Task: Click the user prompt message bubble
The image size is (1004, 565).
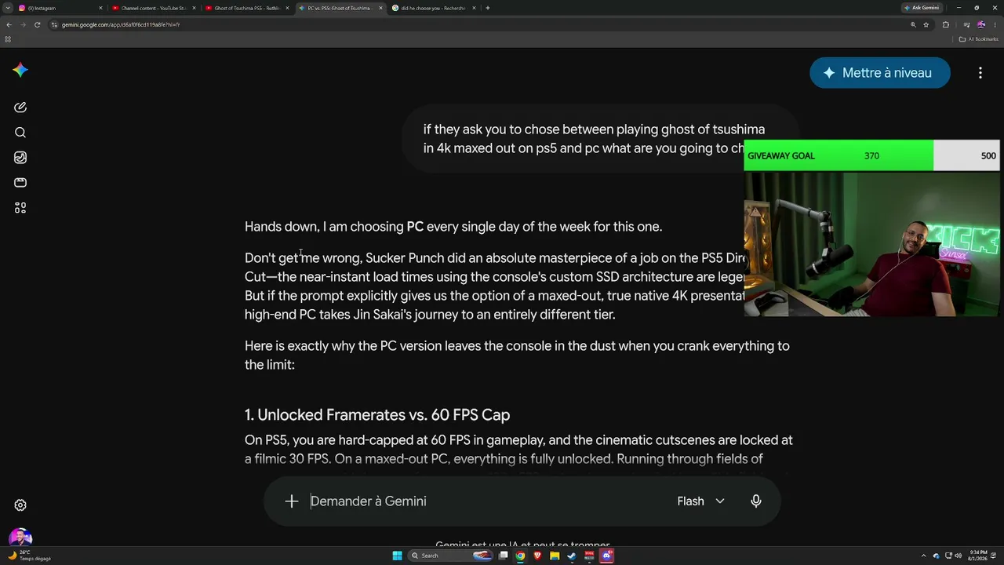Action: coord(601,139)
